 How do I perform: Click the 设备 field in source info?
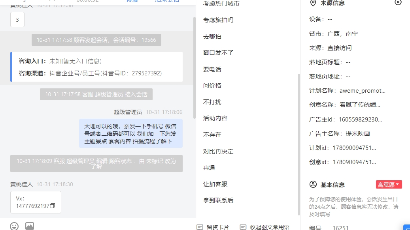click(x=321, y=19)
